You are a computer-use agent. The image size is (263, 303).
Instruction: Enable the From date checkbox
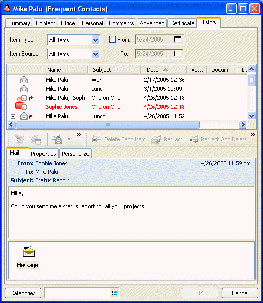(x=112, y=40)
